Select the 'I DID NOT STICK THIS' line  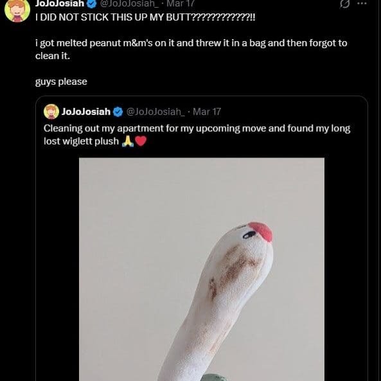click(x=145, y=17)
